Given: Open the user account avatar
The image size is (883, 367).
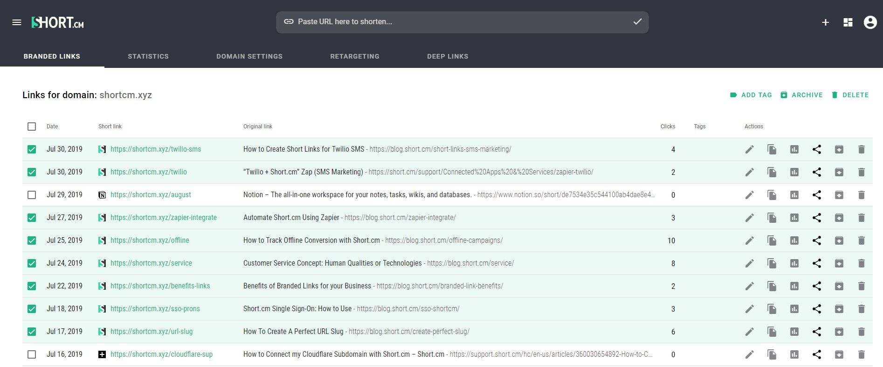Looking at the screenshot, I should pos(870,22).
